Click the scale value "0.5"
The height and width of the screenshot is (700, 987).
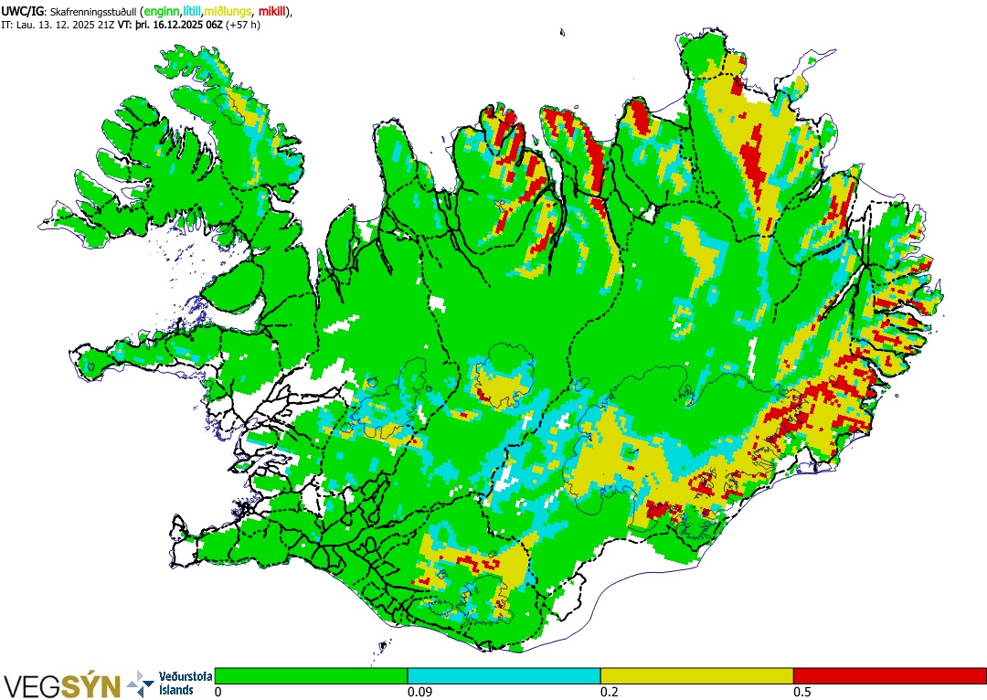tap(801, 693)
